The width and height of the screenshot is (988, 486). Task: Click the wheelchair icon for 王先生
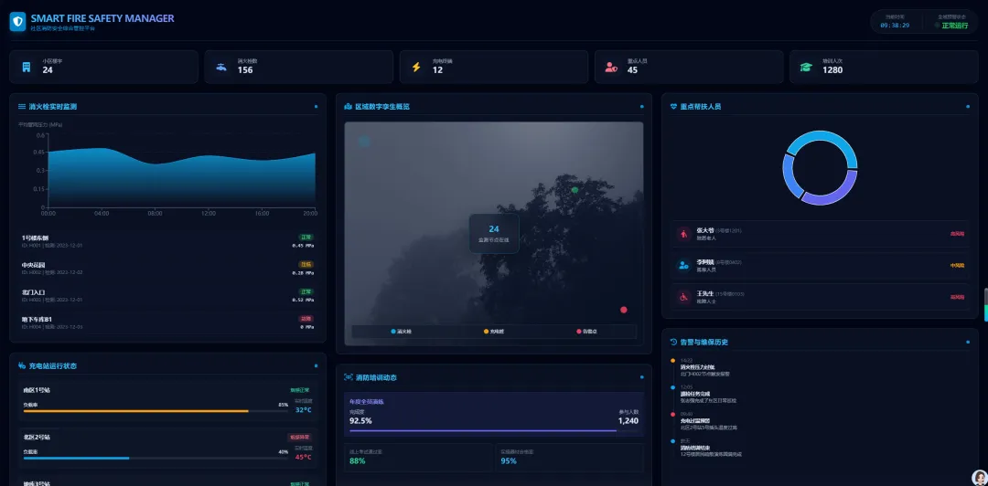(x=683, y=297)
